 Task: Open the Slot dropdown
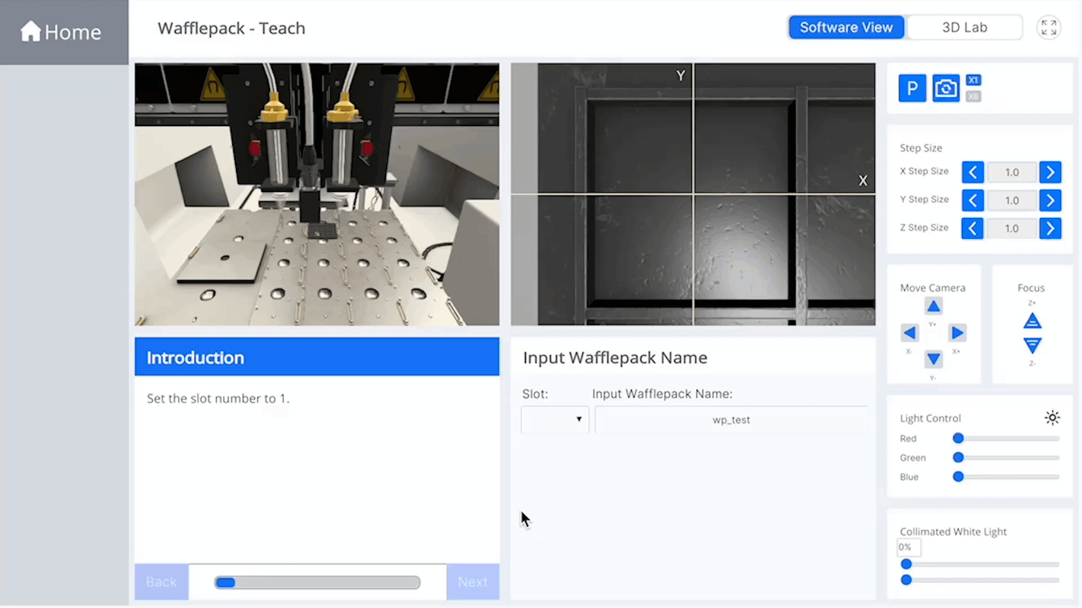point(555,419)
